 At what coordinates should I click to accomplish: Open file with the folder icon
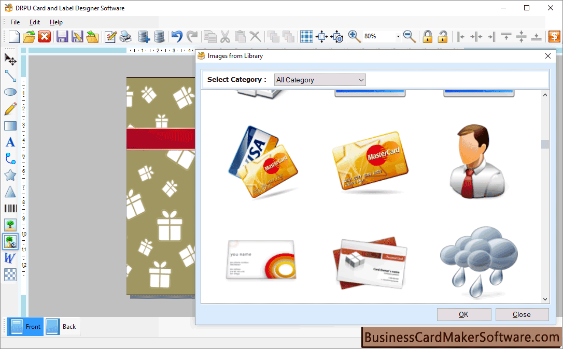(x=29, y=37)
